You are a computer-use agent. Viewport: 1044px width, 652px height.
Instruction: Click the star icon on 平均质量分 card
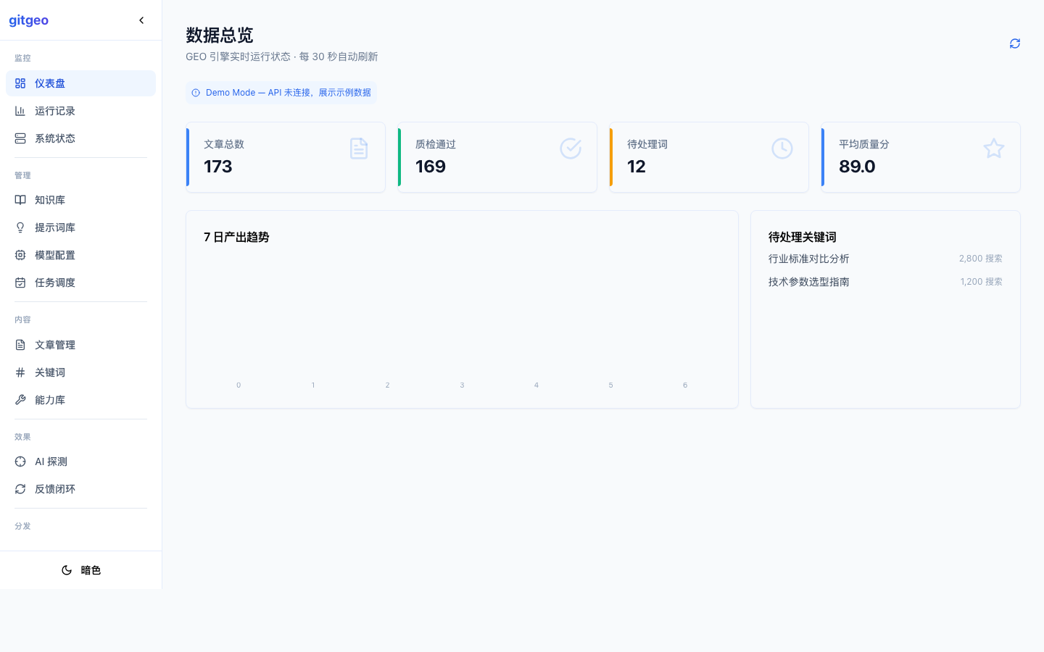994,149
